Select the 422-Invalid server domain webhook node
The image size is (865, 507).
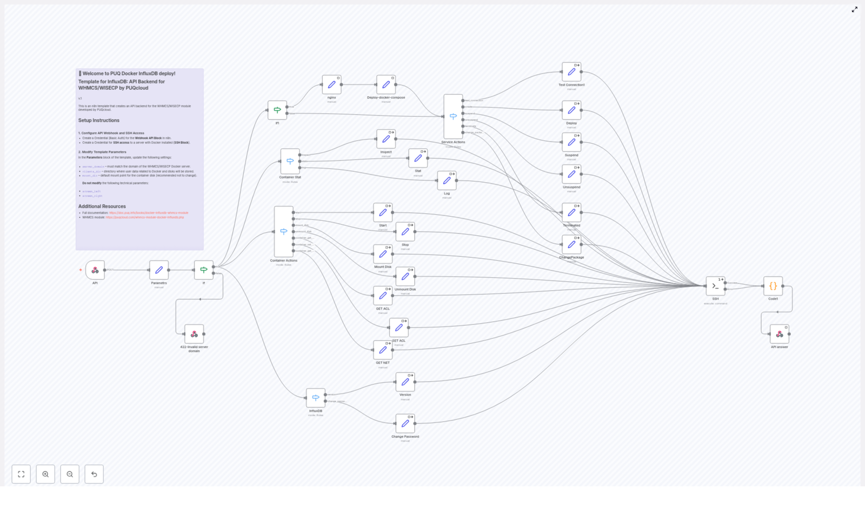coord(194,332)
